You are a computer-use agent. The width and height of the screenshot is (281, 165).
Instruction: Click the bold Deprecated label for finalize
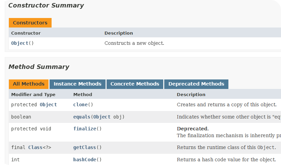coord(192,129)
